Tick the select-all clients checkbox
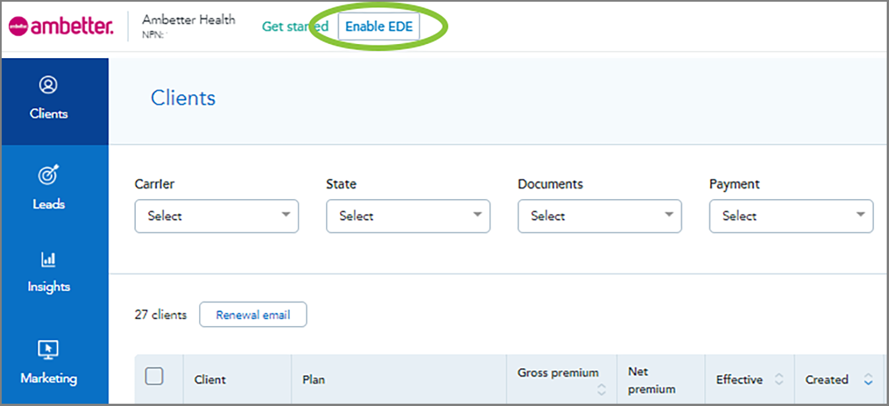Image resolution: width=889 pixels, height=406 pixels. tap(154, 376)
